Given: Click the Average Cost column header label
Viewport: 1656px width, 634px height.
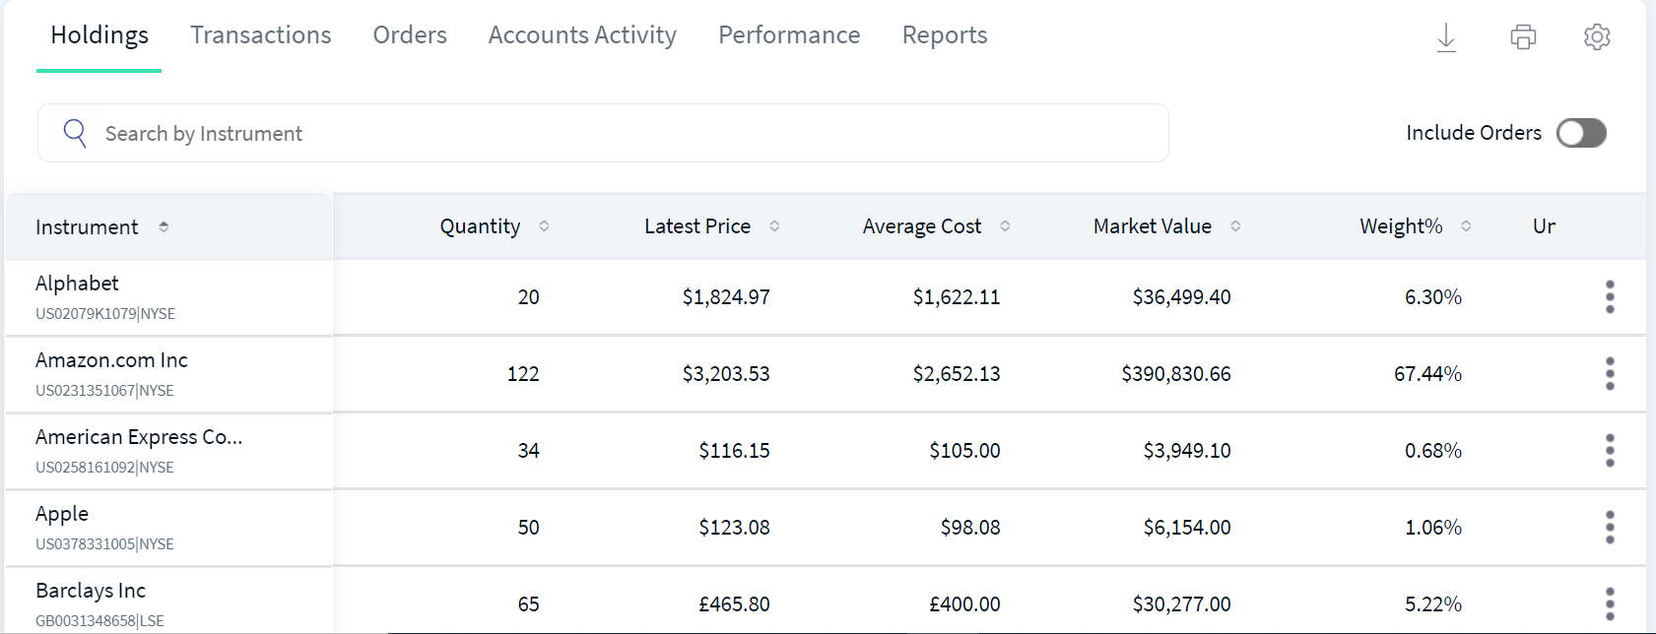Looking at the screenshot, I should [x=922, y=226].
